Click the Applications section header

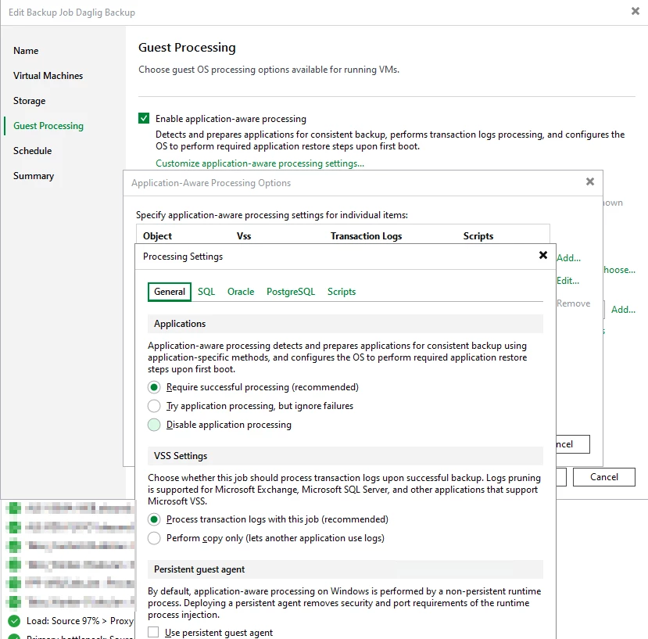[345, 324]
